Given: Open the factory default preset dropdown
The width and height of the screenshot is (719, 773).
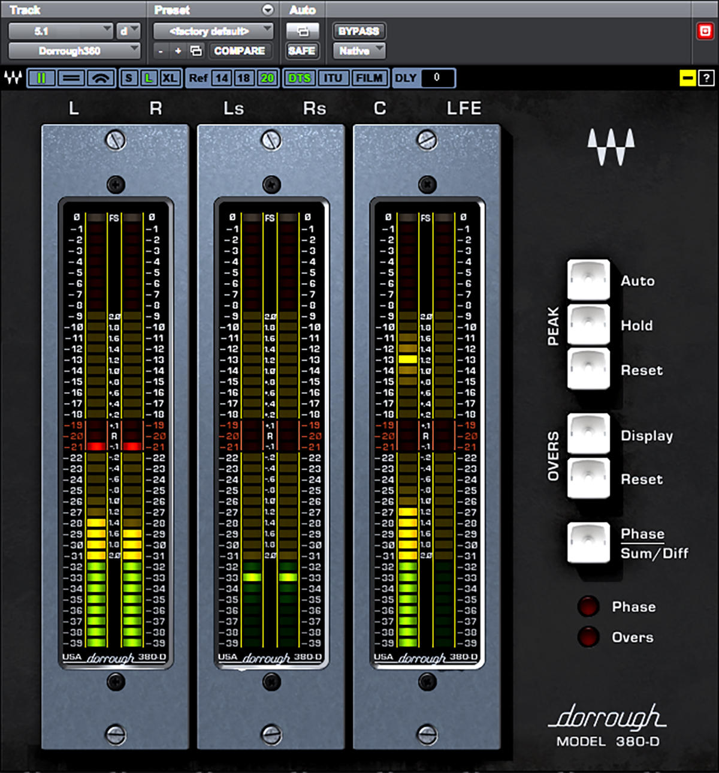Looking at the screenshot, I should 213,31.
